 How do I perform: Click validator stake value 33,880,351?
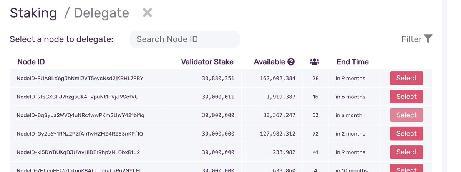coord(218,78)
